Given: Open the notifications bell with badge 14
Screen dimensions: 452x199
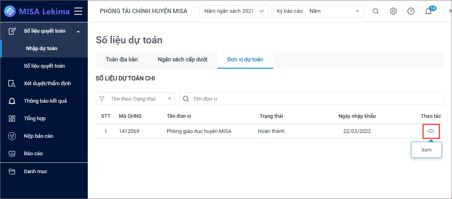Looking at the screenshot, I should 428,10.
